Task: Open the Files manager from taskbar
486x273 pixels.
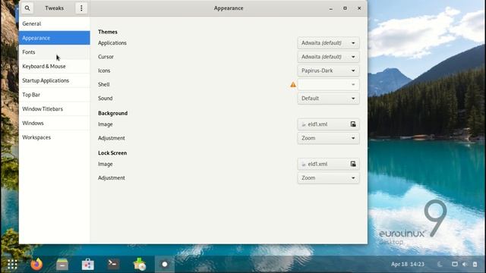Action: point(62,265)
